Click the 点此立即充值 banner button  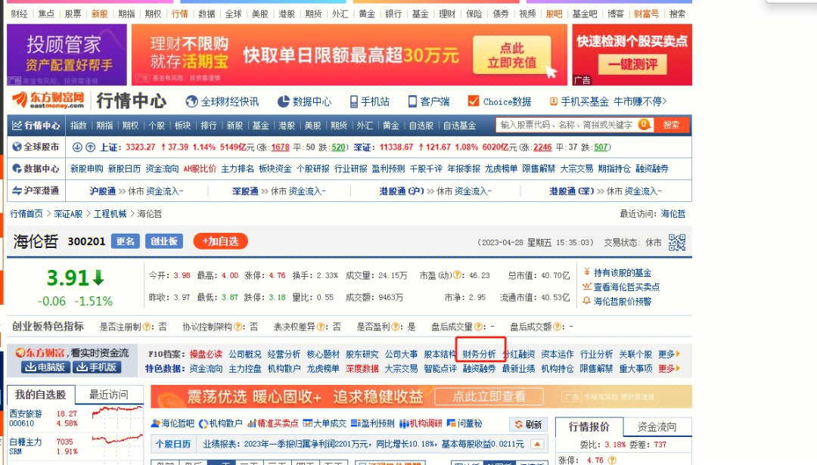(511, 55)
